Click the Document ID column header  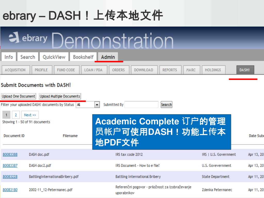click(x=14, y=136)
